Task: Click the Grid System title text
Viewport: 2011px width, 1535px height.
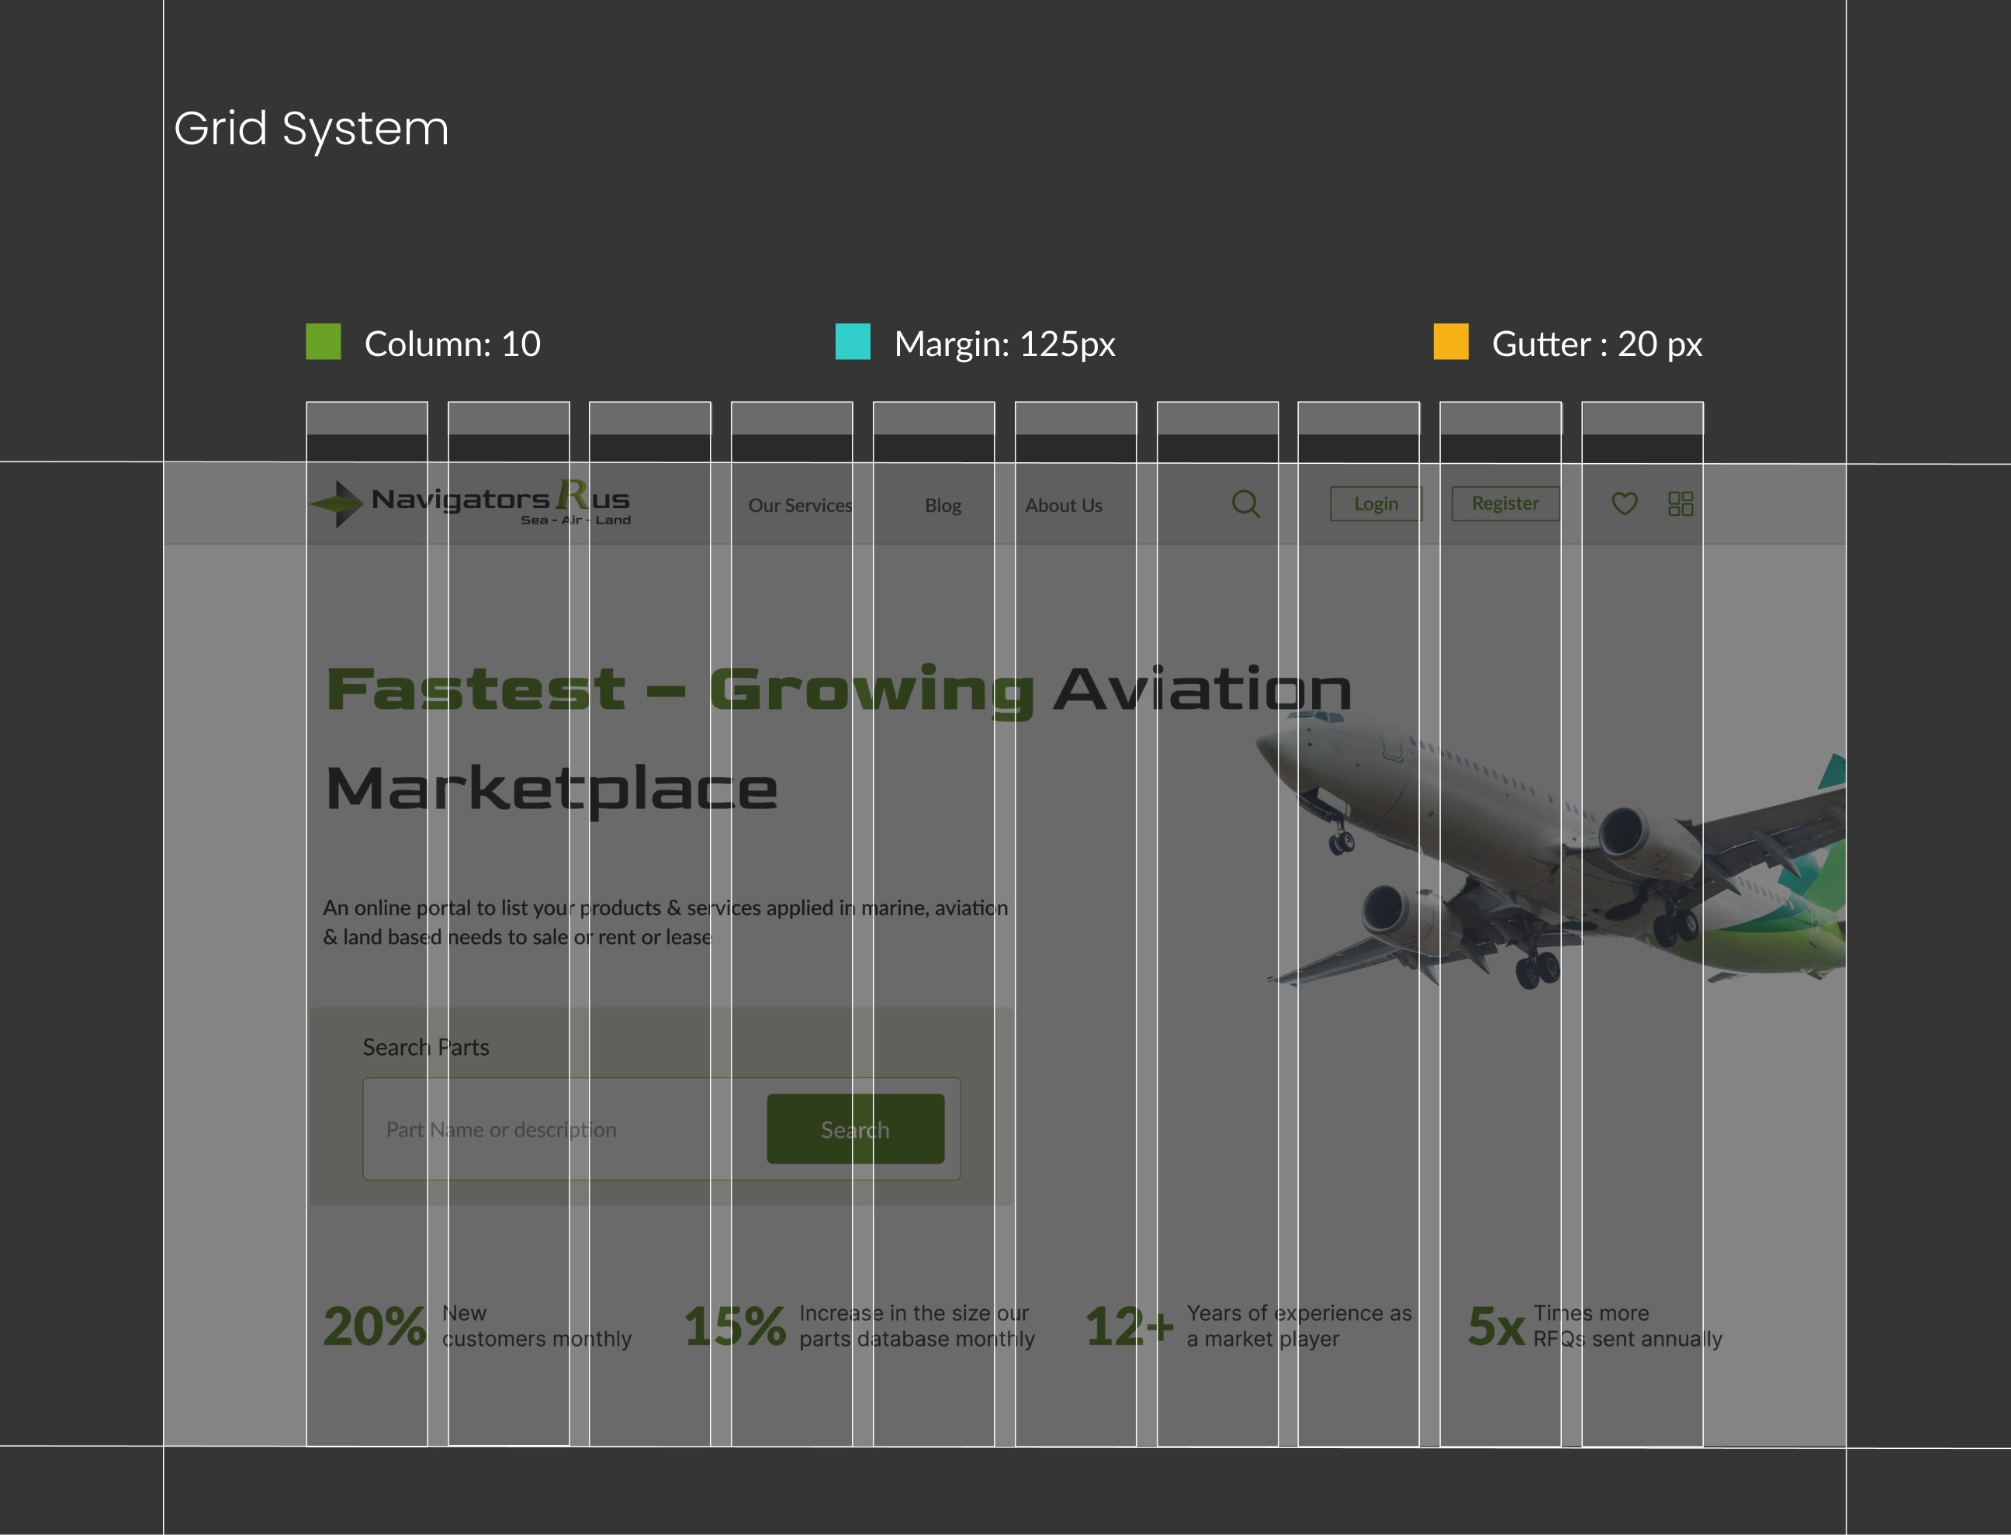Action: (310, 128)
